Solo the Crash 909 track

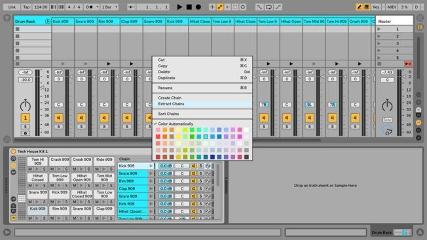(355, 126)
